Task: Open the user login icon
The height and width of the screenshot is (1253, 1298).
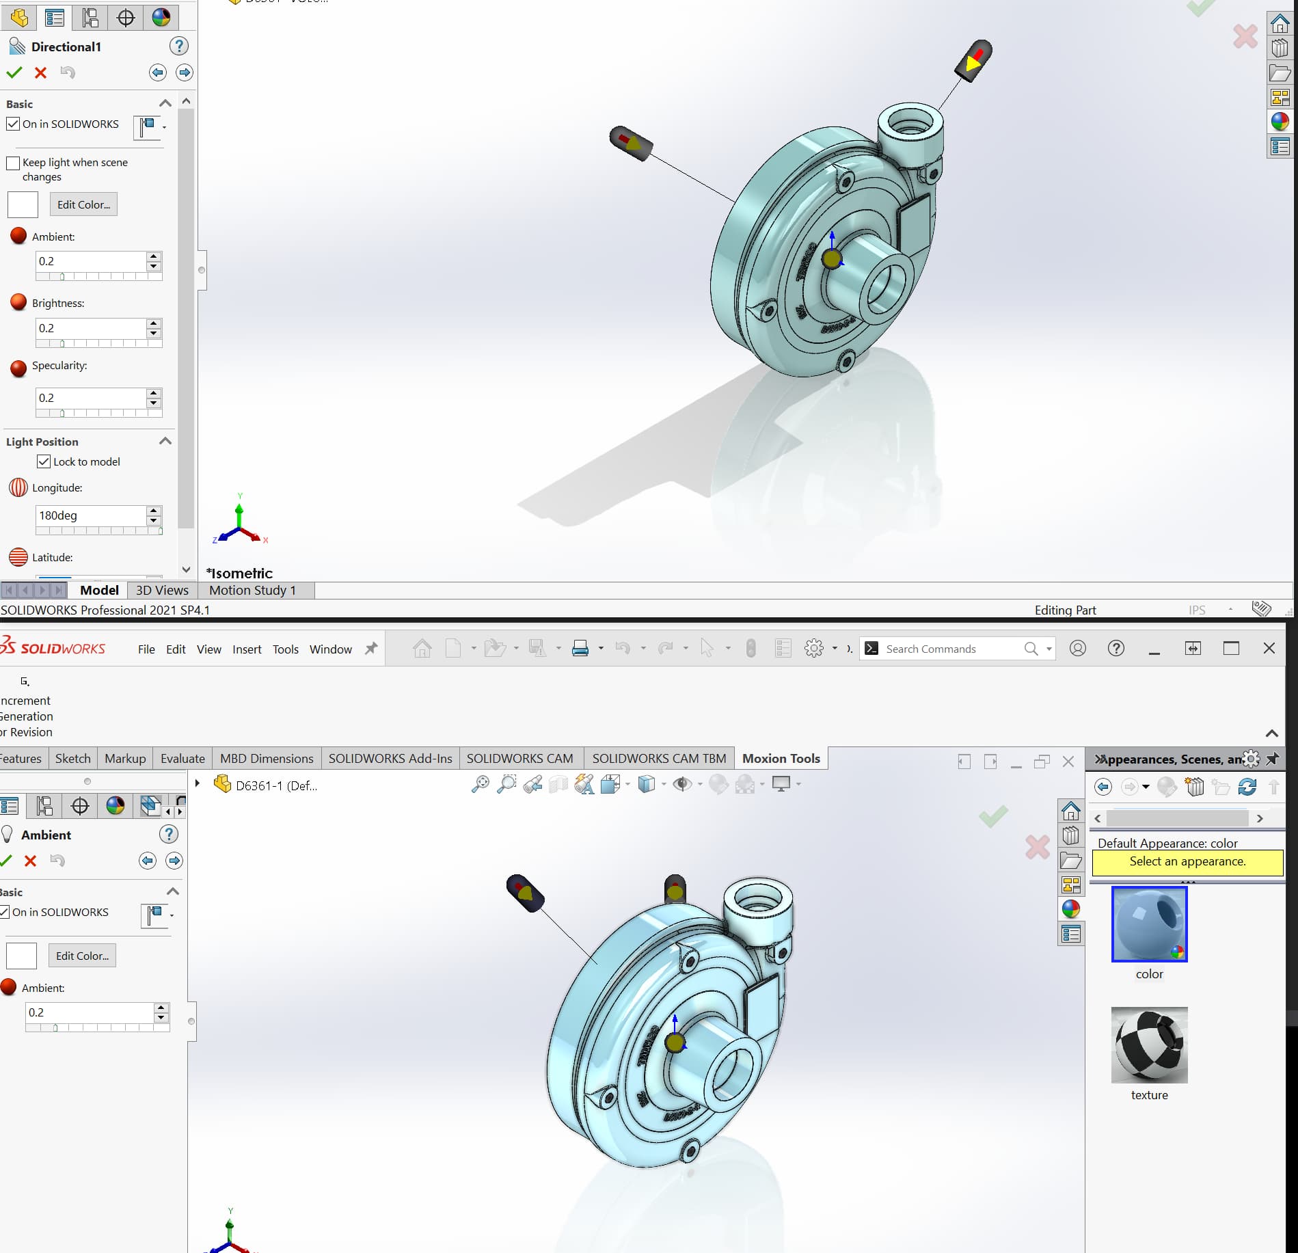Action: [1077, 648]
